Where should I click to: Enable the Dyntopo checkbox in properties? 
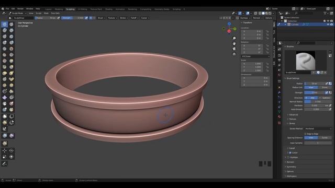click(288, 157)
